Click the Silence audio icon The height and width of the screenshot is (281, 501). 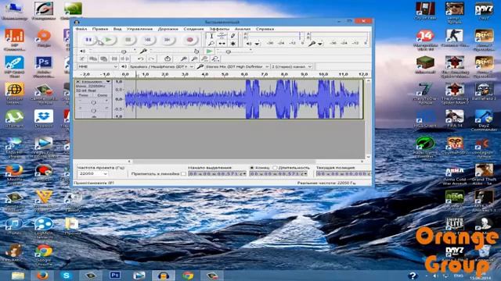pos(125,59)
